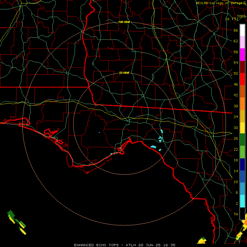Click the dark red 54 kft legend swatch
Viewport: 247px width, 247px height.
(x=242, y=67)
